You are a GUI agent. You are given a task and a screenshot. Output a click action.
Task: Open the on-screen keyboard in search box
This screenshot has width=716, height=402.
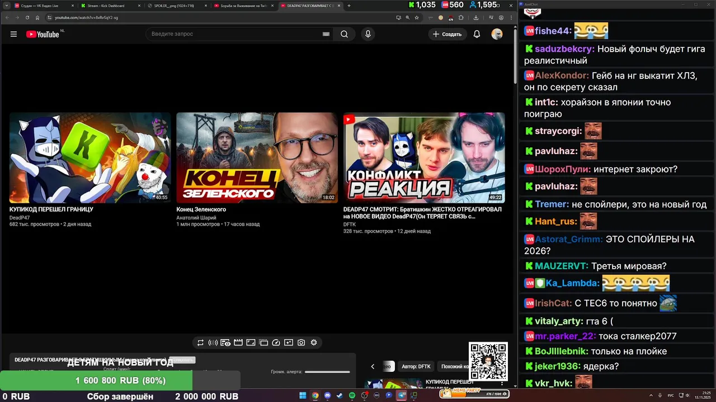click(x=326, y=34)
